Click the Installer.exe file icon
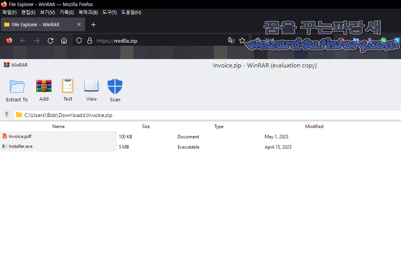 pyautogui.click(x=5, y=146)
